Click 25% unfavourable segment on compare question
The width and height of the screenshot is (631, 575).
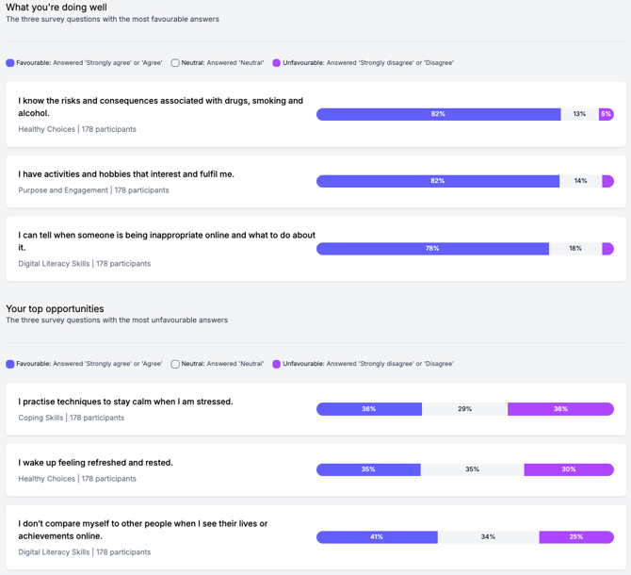click(x=575, y=537)
